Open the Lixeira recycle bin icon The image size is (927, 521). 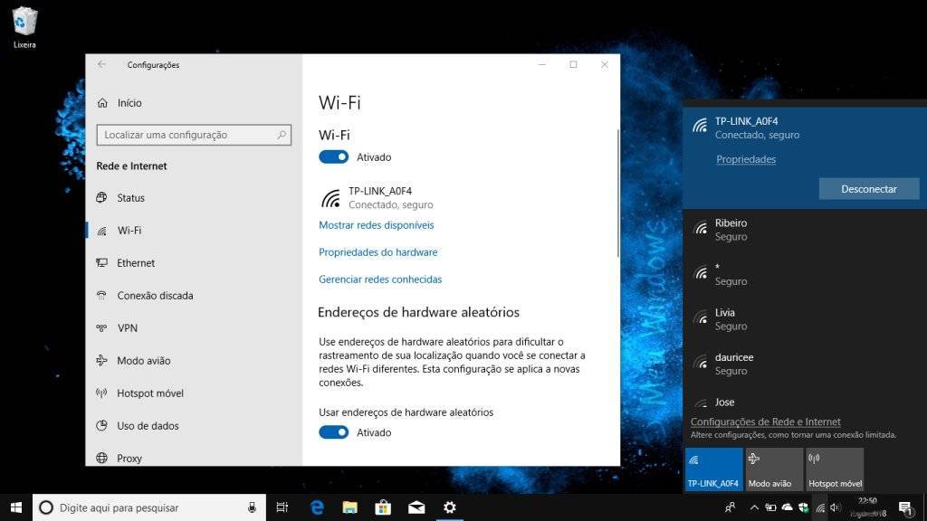(x=24, y=27)
